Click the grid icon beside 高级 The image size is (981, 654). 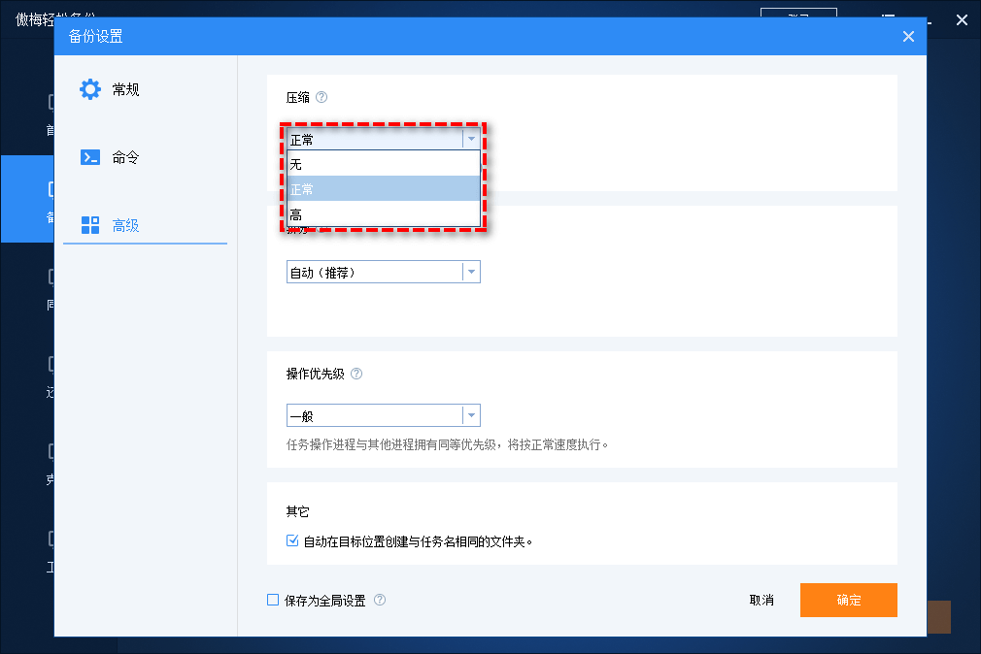[x=90, y=225]
